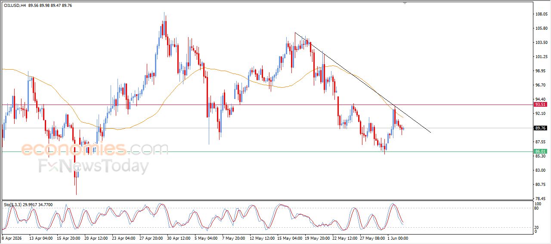
Task: Click the 13 Apr 04:00 time label
Action: 40,238
